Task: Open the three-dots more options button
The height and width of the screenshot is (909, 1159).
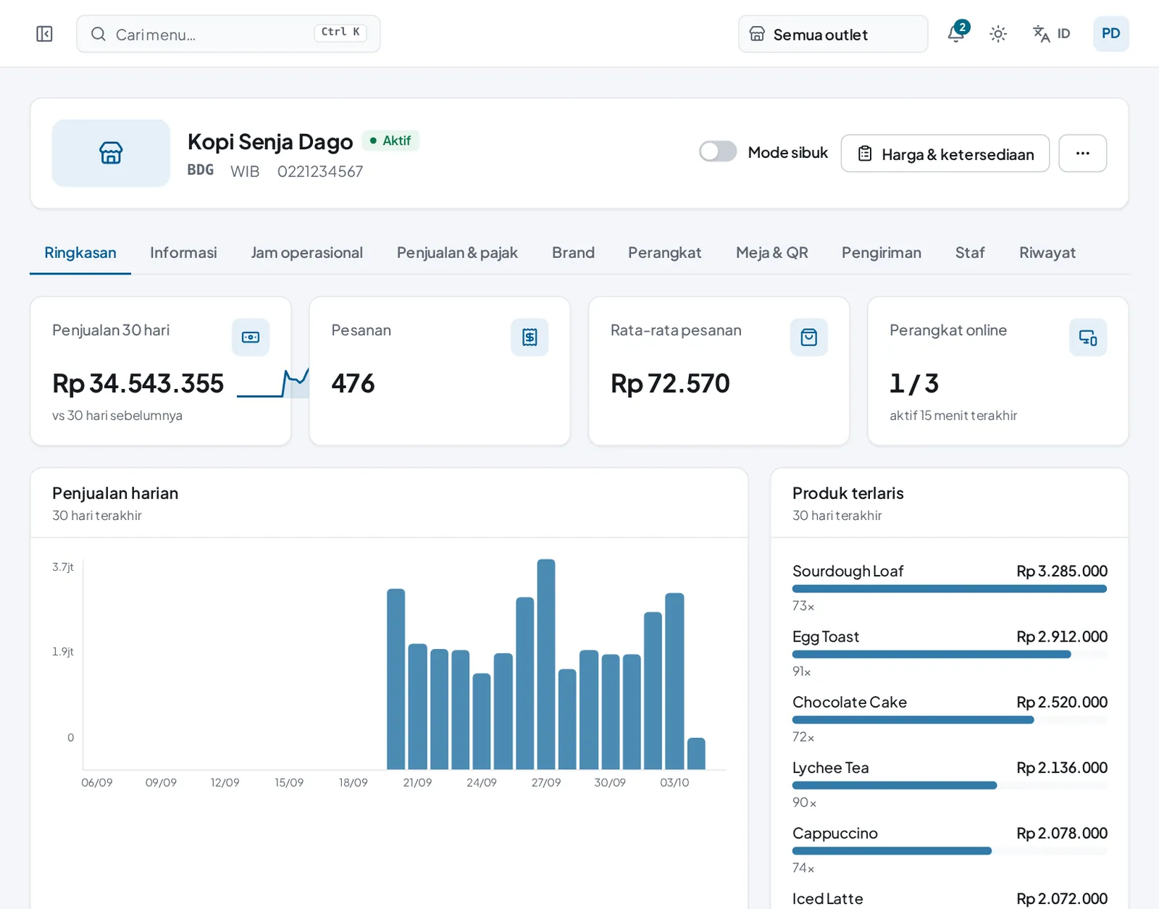Action: click(1082, 154)
